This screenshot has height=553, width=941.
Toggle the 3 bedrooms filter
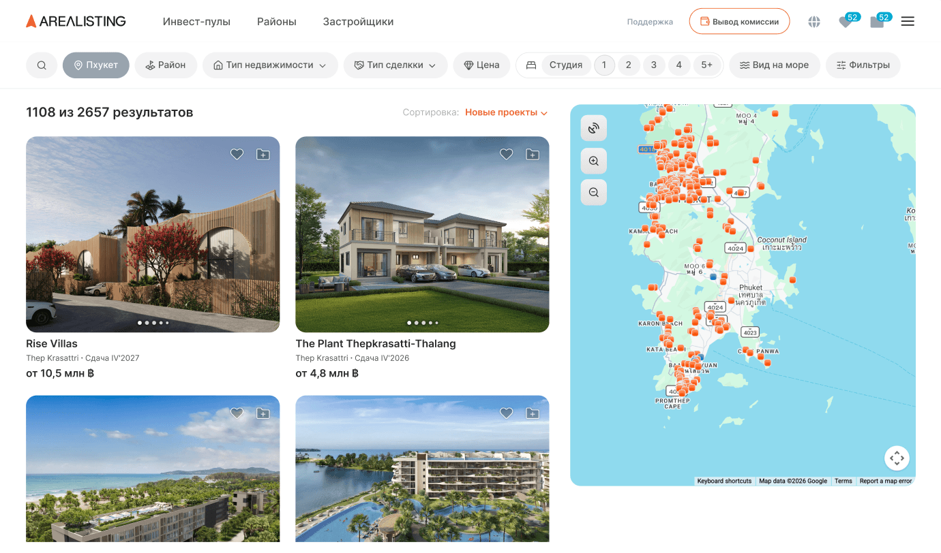(654, 65)
